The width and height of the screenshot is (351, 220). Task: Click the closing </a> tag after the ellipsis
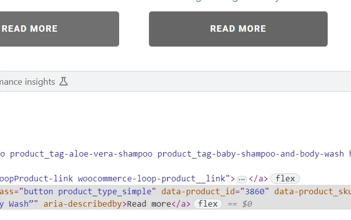tap(258, 179)
